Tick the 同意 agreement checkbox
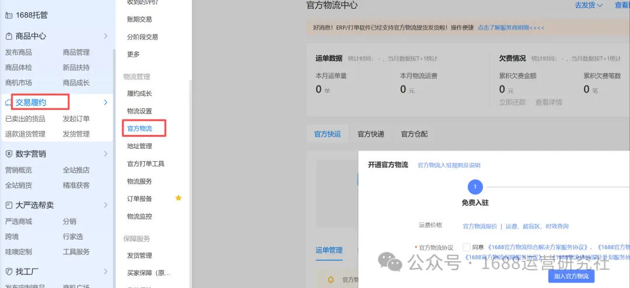This screenshot has height=288, width=630. pos(467,247)
